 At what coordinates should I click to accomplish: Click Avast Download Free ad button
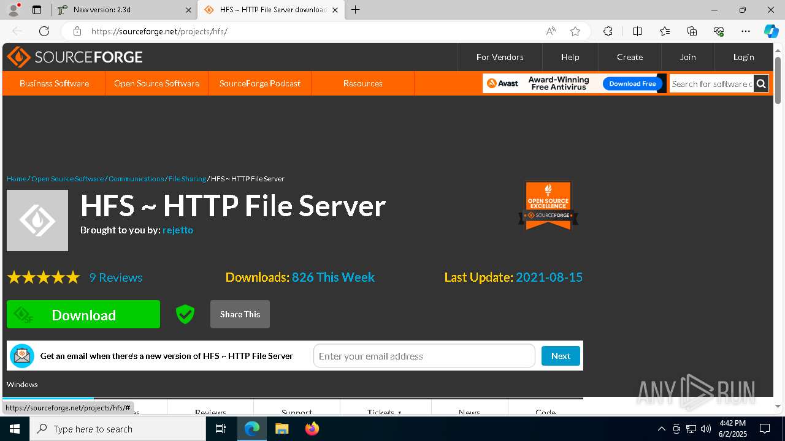632,83
